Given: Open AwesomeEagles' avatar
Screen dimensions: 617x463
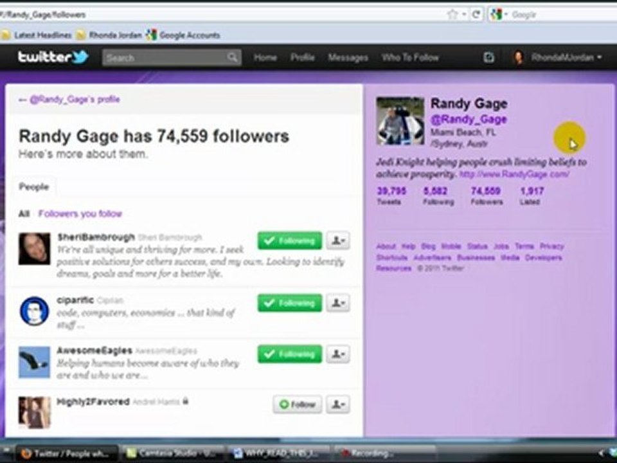Looking at the screenshot, I should pyautogui.click(x=34, y=362).
